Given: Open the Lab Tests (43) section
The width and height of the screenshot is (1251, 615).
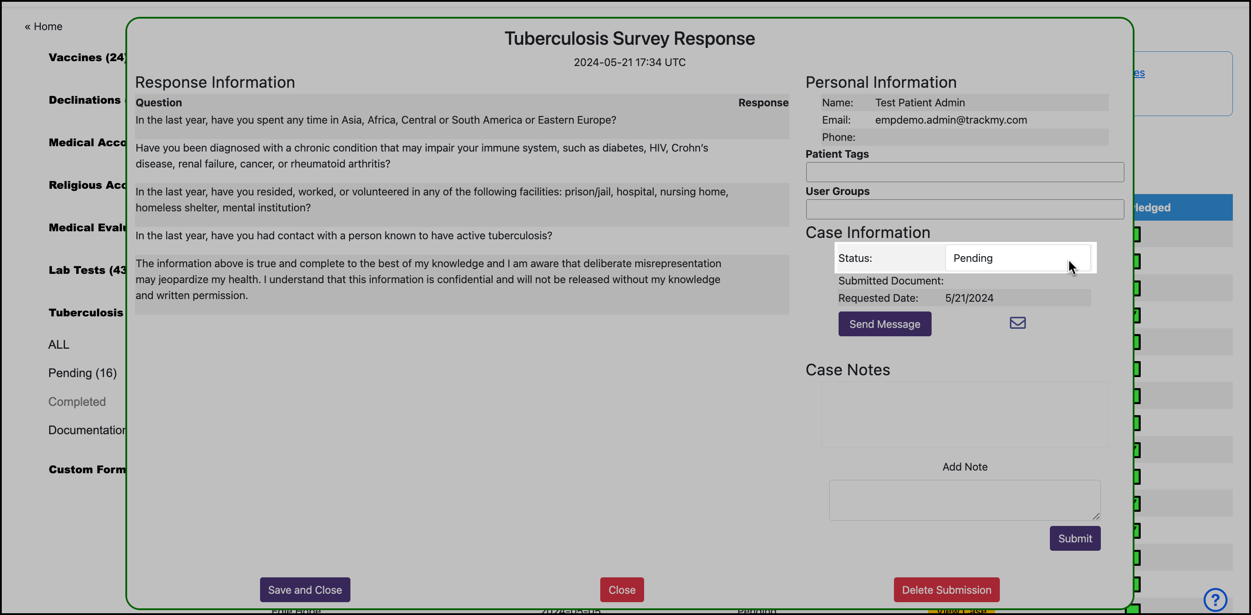Looking at the screenshot, I should point(86,270).
